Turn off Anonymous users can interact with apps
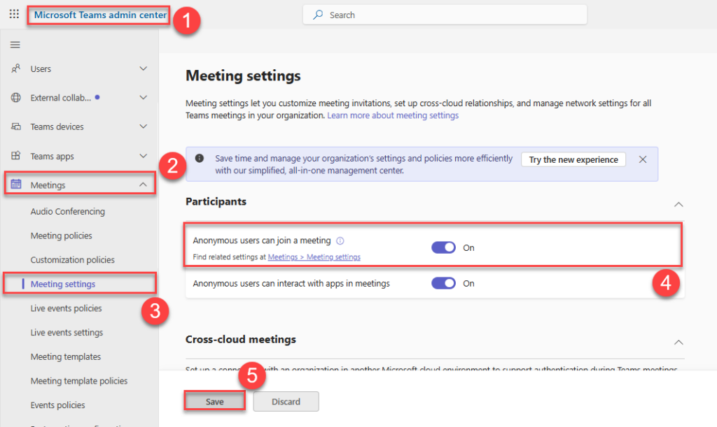The height and width of the screenshot is (427, 717). [x=443, y=283]
